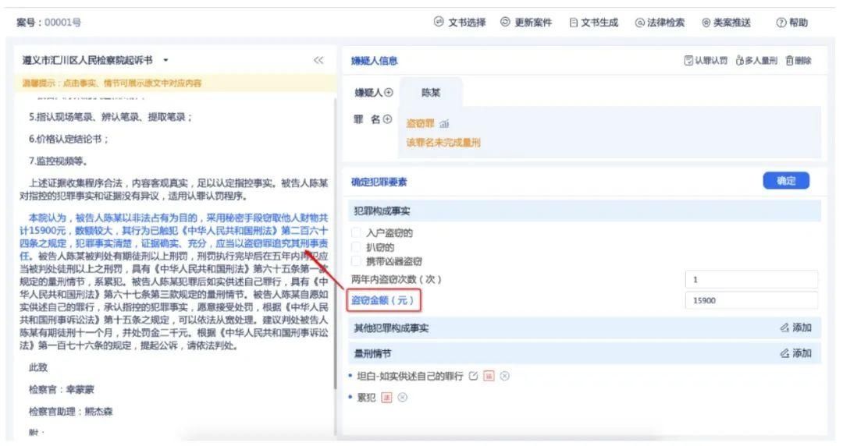The image size is (843, 446).
Task: Open the 帮助 help menu
Action: (x=792, y=23)
